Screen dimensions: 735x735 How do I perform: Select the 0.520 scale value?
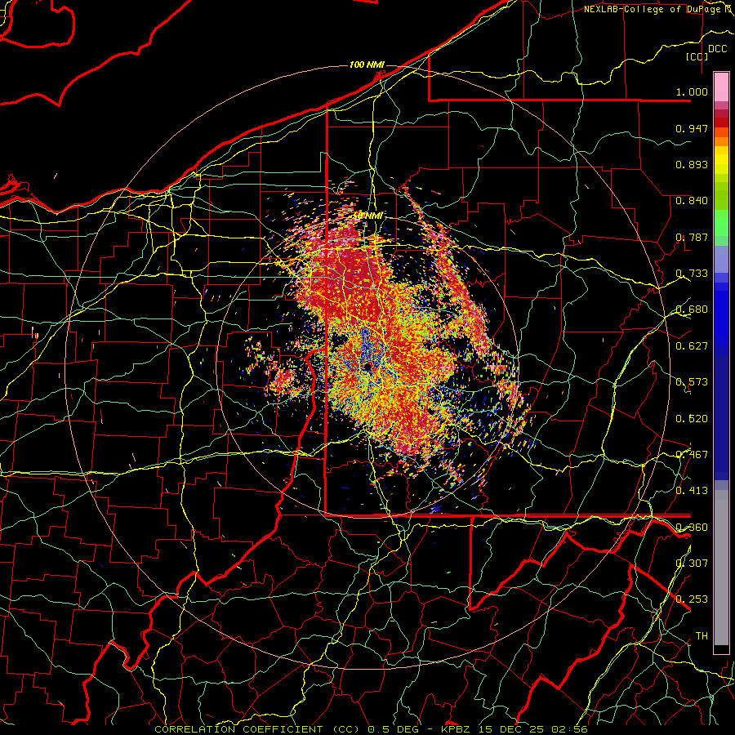(692, 419)
